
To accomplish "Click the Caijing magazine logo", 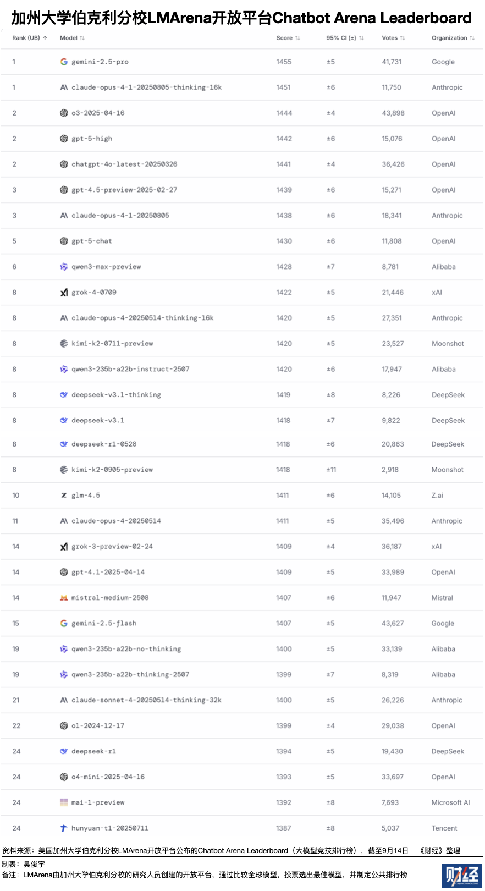I will click(462, 876).
